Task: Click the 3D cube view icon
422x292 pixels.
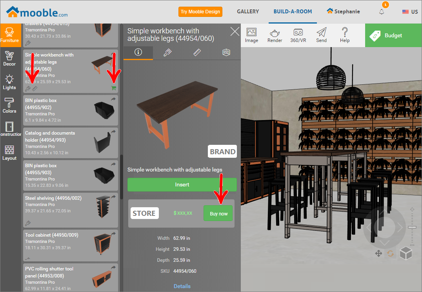Action: (406, 254)
